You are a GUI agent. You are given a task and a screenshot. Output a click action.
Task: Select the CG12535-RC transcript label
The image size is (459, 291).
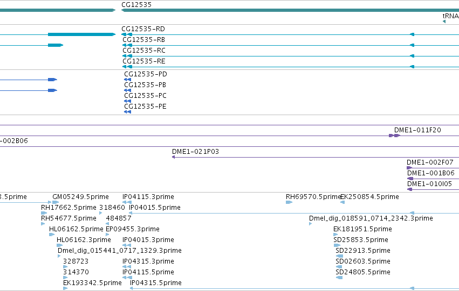click(144, 51)
